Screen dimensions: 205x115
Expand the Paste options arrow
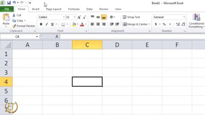pyautogui.click(x=6, y=27)
